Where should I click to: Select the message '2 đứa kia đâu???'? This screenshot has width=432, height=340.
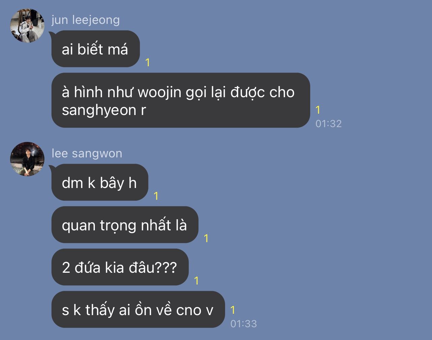pos(120,267)
